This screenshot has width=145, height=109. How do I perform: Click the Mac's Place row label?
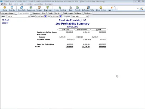42,35
